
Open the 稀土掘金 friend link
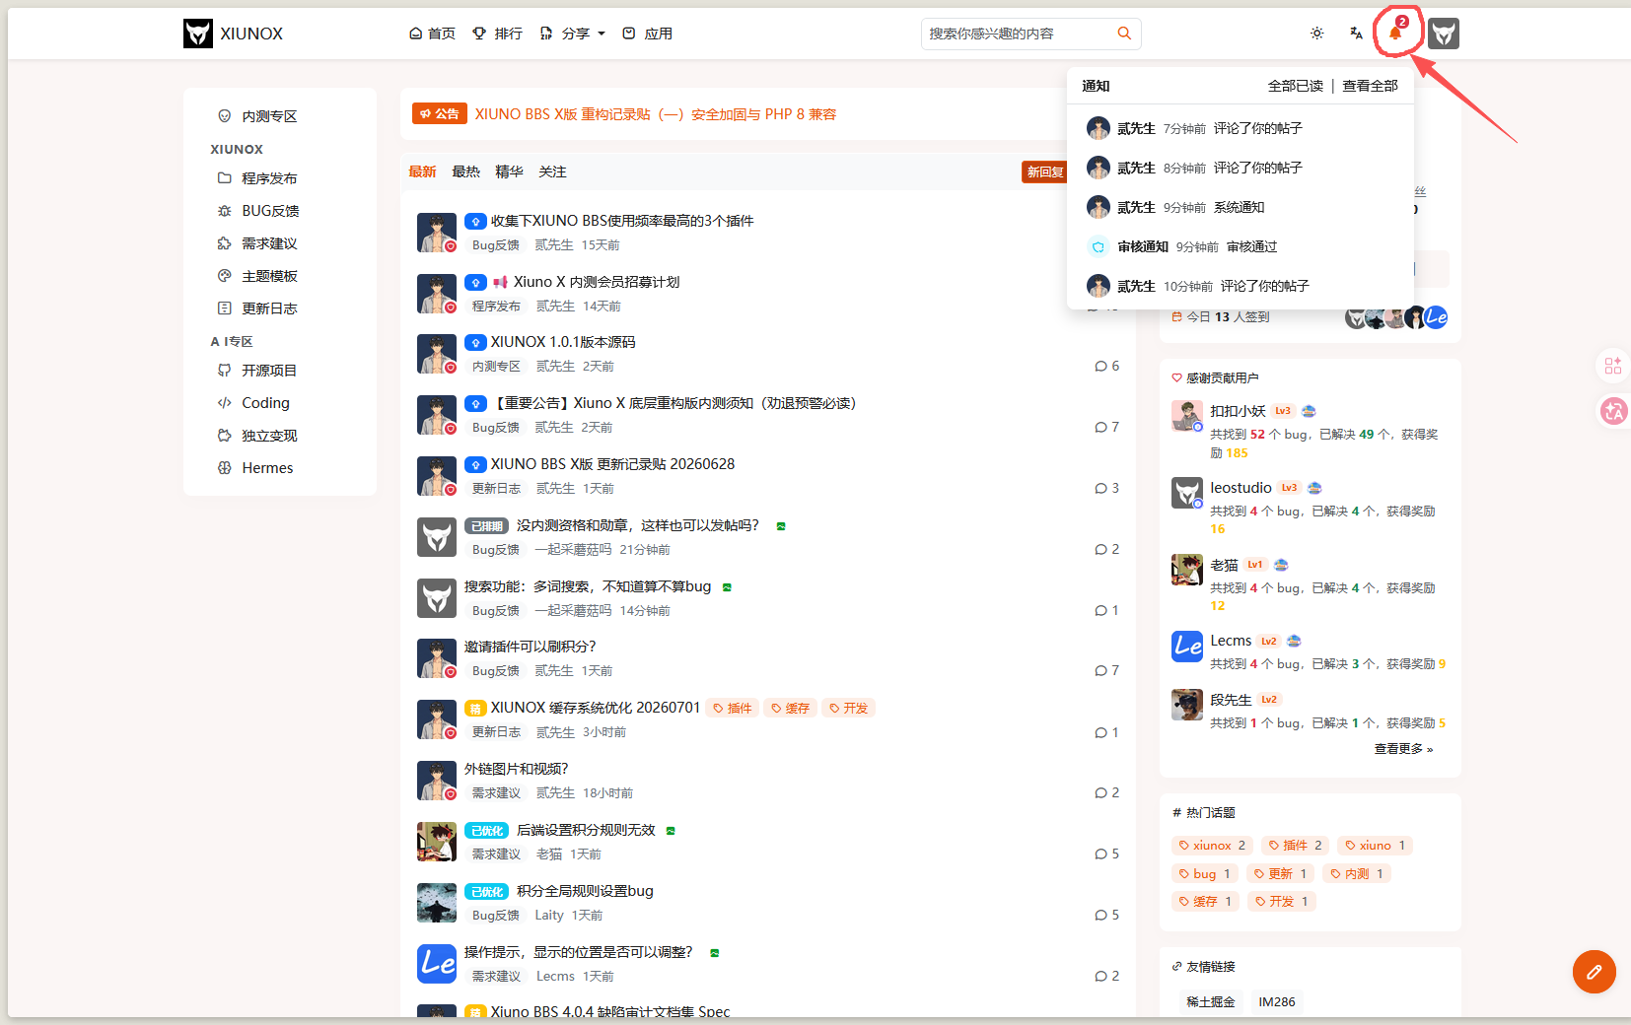coord(1210,1001)
